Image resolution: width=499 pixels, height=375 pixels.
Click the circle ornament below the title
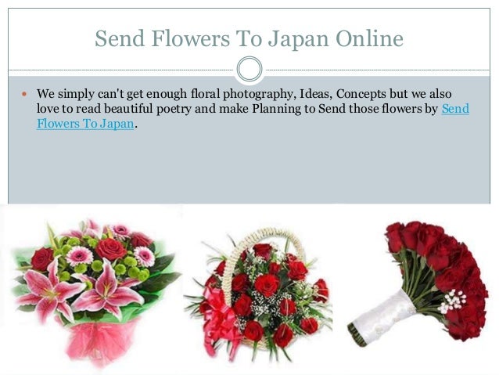pos(249,69)
